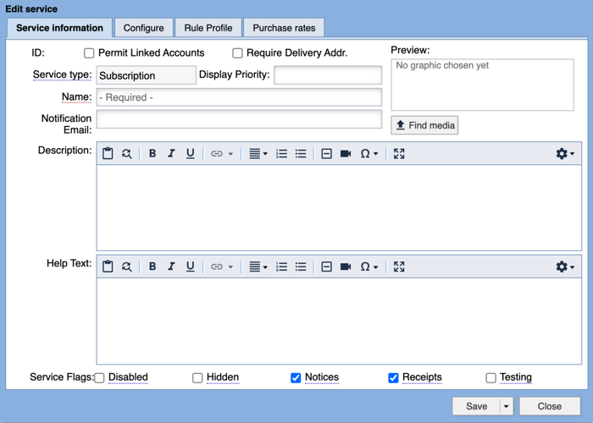Screen dimensions: 593x423
Task: Open link options dropdown in Description toolbar
Action: tap(230, 154)
